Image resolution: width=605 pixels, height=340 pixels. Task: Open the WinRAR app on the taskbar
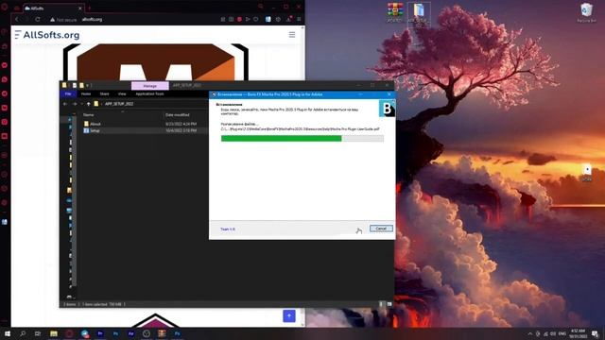coord(162,333)
